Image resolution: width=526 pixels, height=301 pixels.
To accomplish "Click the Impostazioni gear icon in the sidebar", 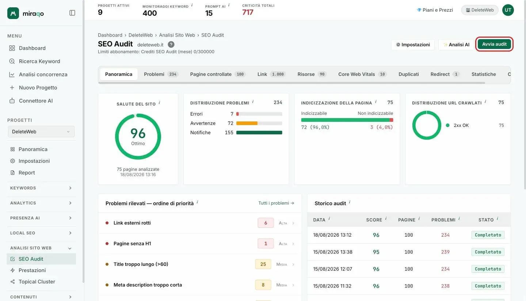I will tap(12, 161).
